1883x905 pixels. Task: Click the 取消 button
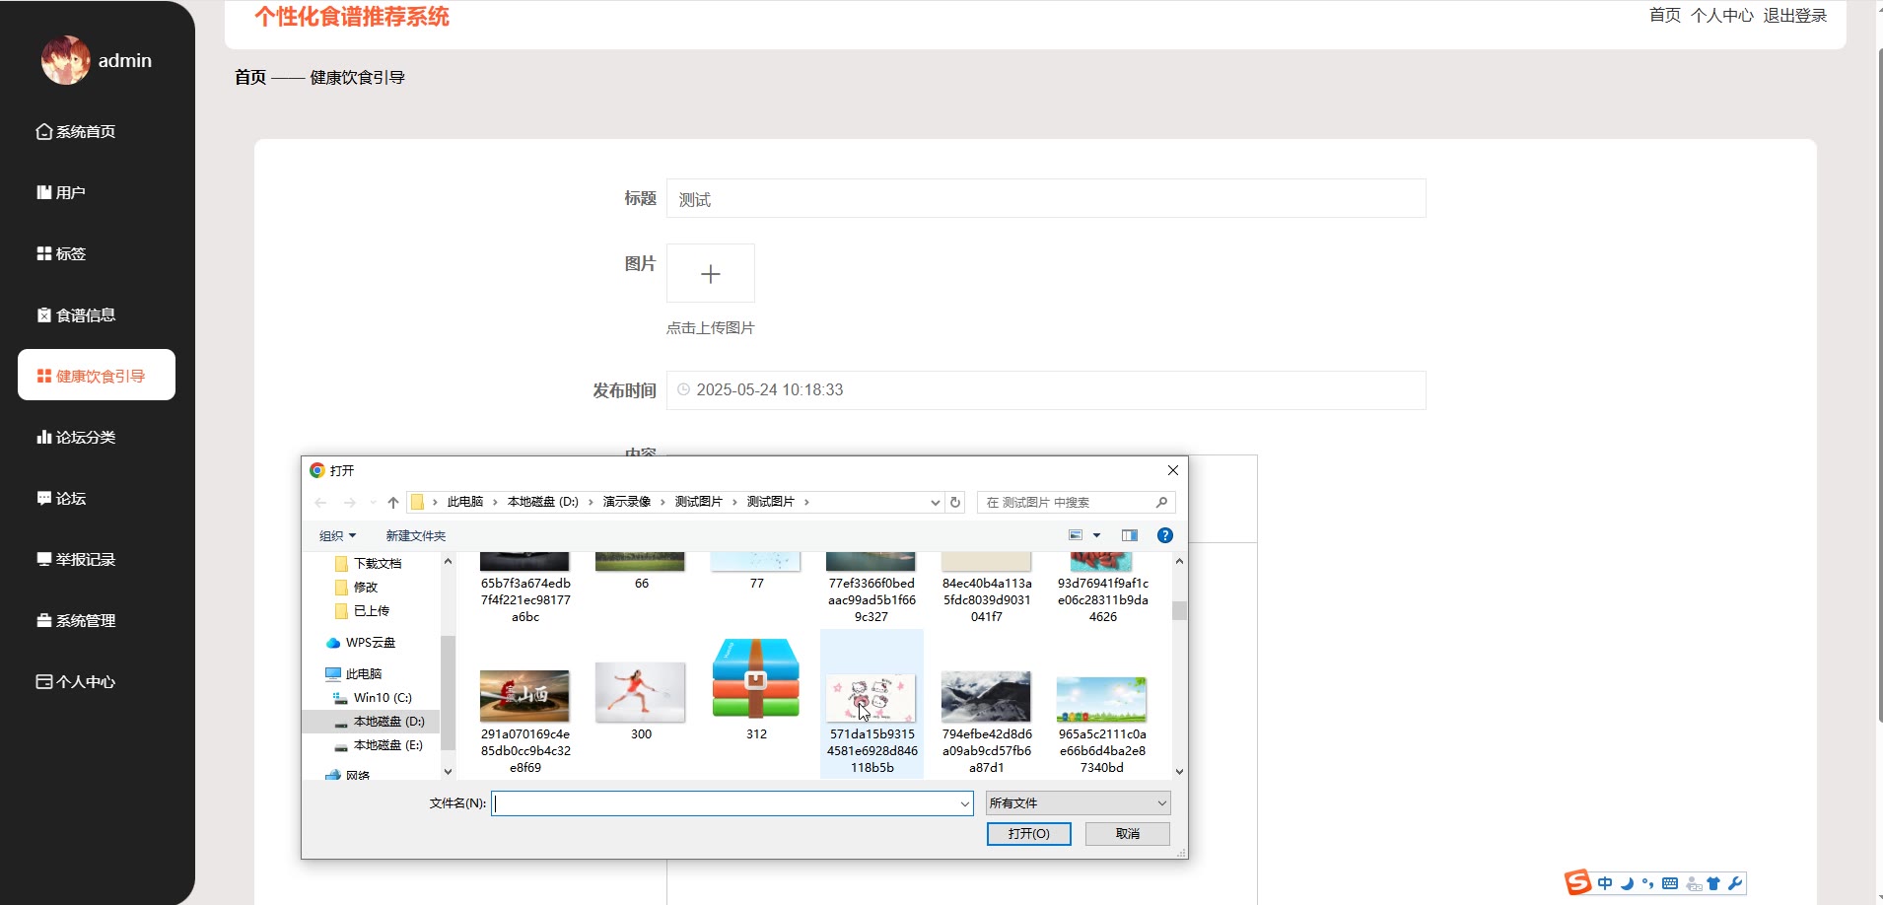(1127, 834)
